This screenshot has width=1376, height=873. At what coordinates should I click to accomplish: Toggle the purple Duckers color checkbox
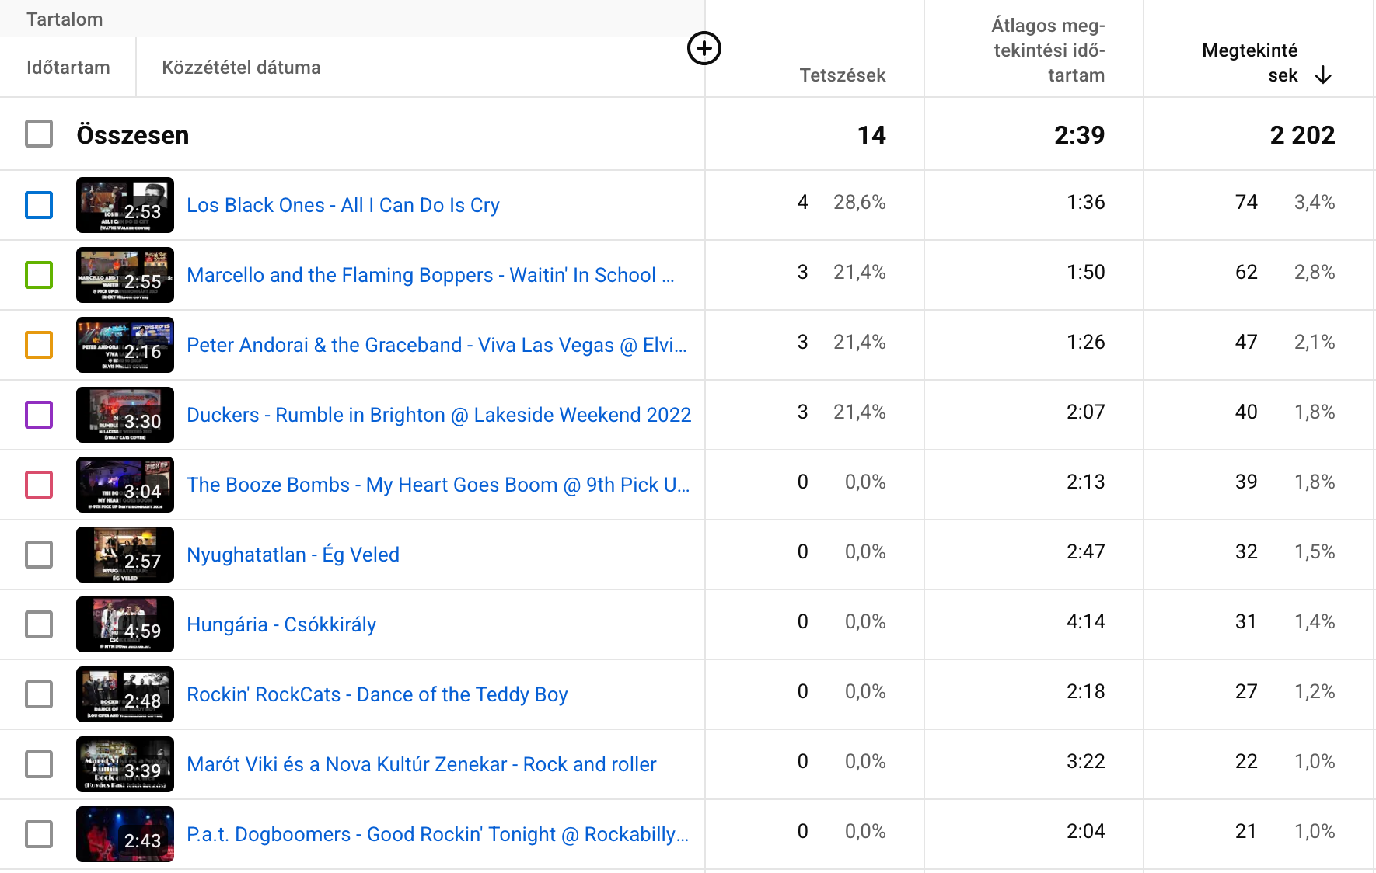coord(39,415)
